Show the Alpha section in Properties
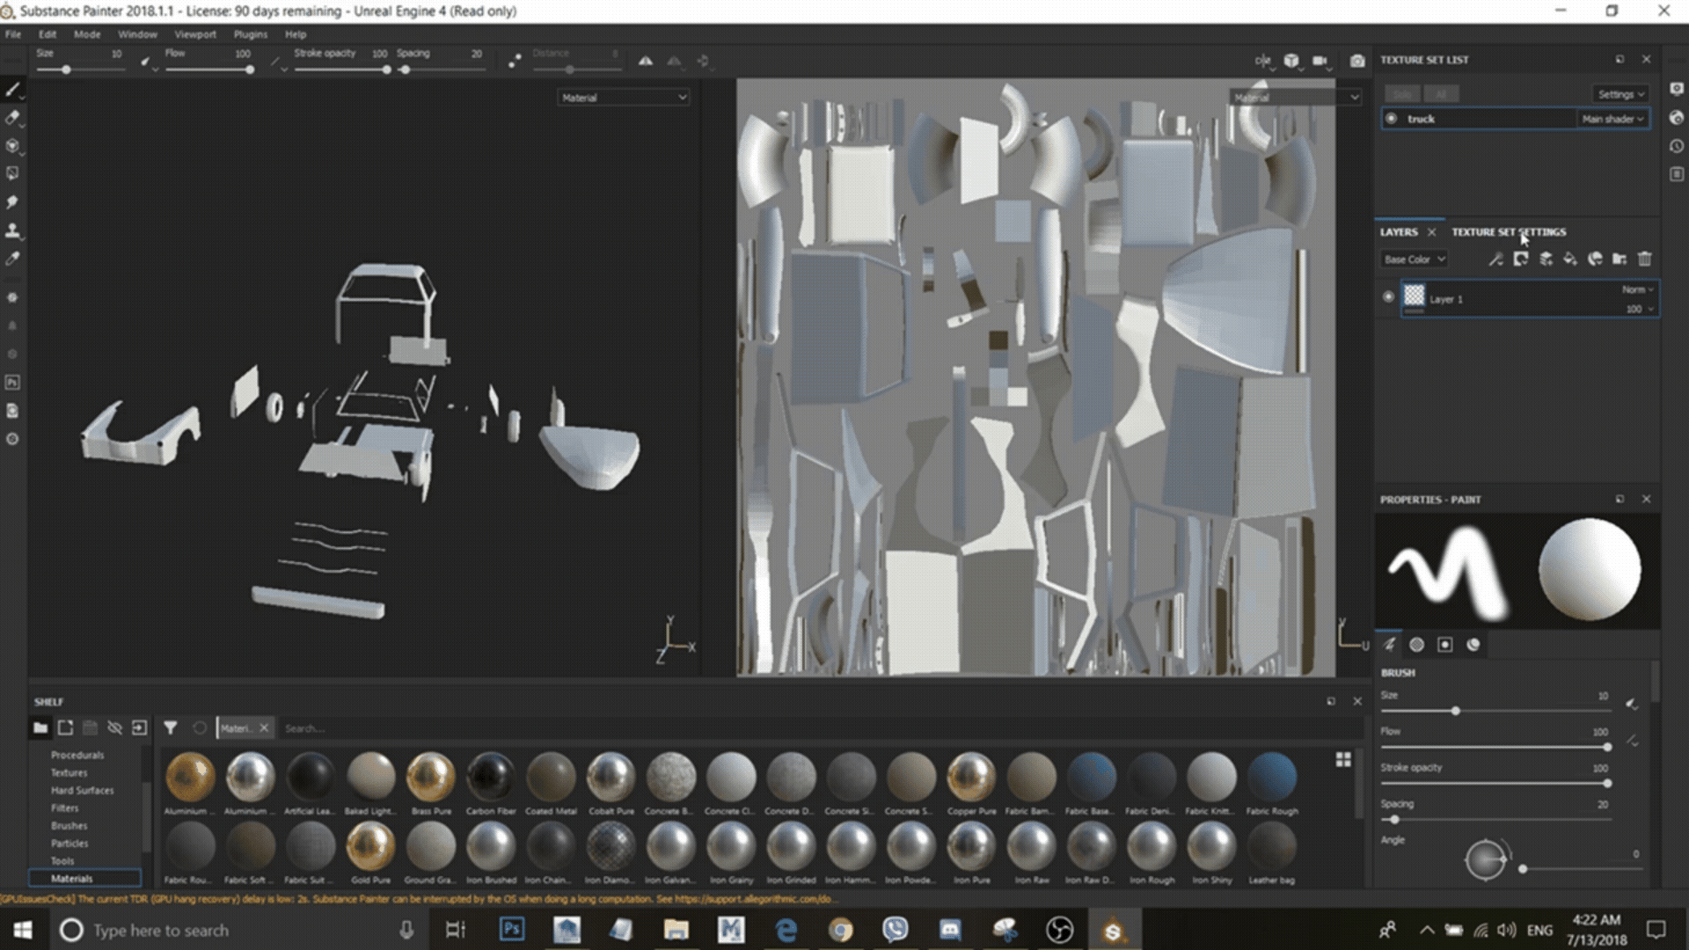 [1416, 645]
